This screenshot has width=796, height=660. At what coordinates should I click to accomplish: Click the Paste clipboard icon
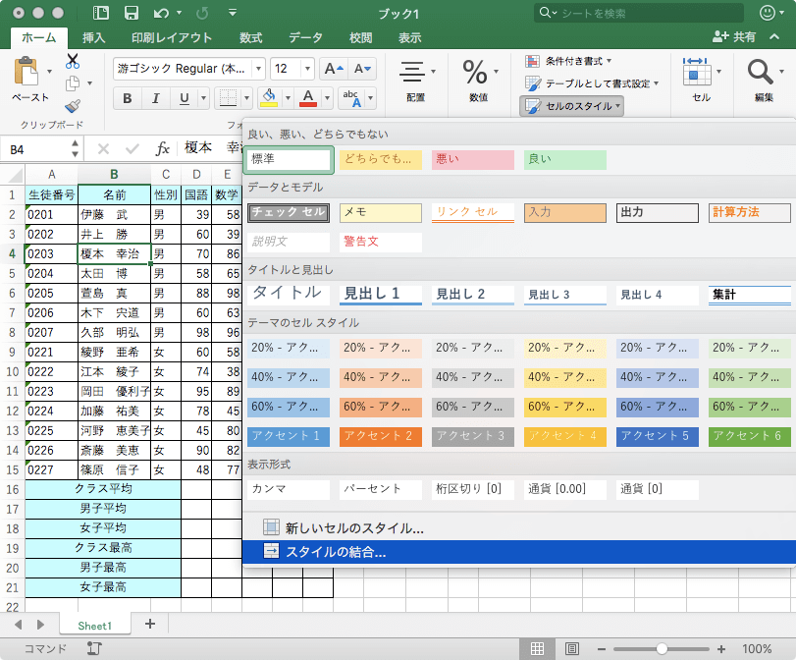(x=26, y=71)
